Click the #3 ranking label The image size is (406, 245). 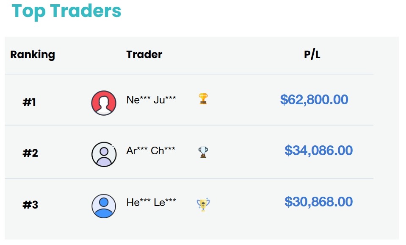(30, 205)
